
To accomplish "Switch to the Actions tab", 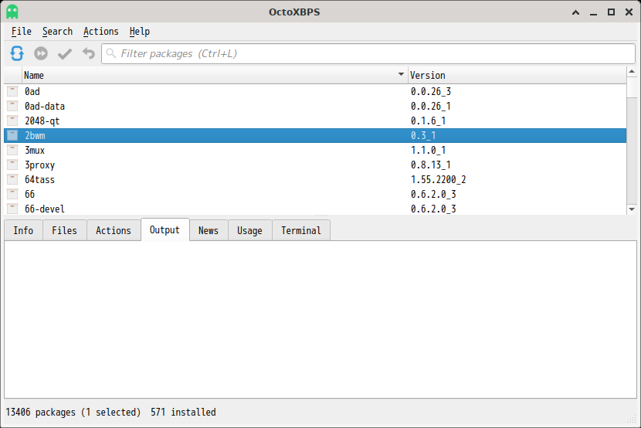I will point(114,230).
